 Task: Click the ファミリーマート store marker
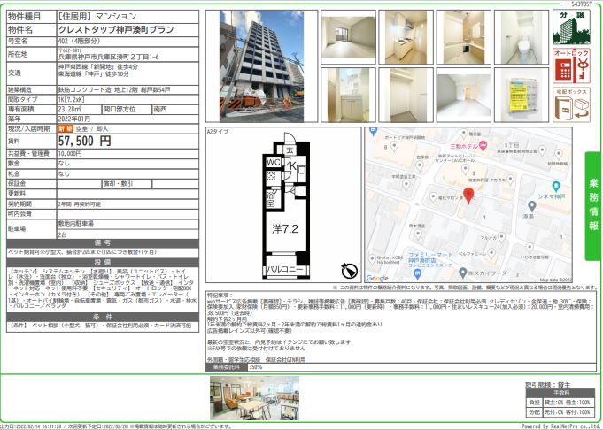418,274
